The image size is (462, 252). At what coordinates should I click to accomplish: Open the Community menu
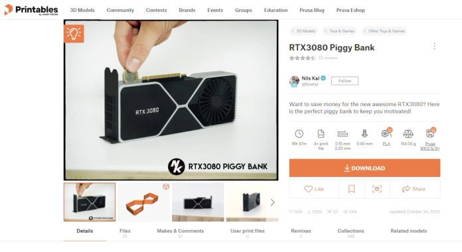[120, 10]
